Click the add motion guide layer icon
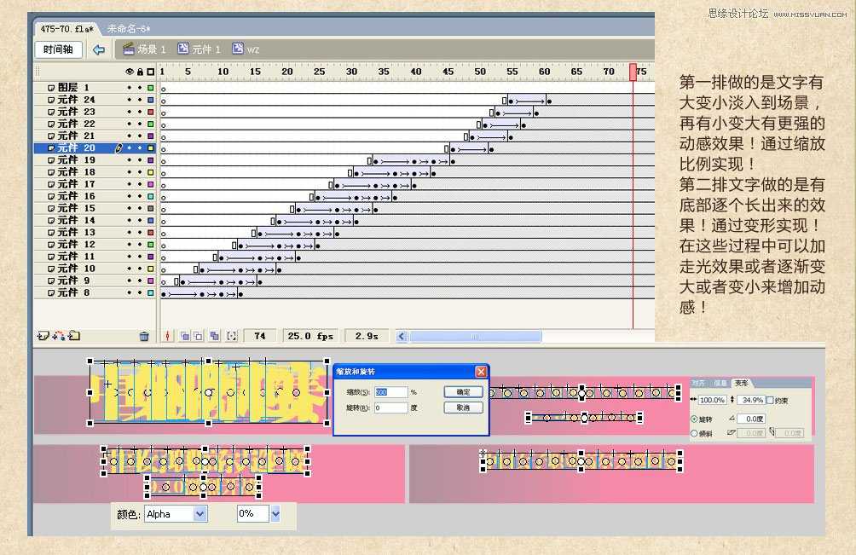Screen dimensions: 856x555 click(x=59, y=336)
